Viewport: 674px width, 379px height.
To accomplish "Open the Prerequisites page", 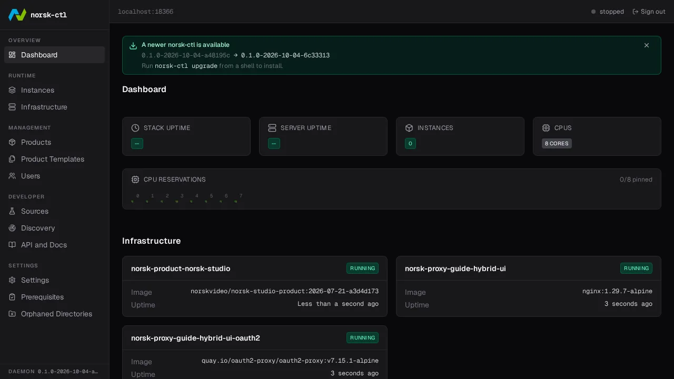I will coord(55,297).
